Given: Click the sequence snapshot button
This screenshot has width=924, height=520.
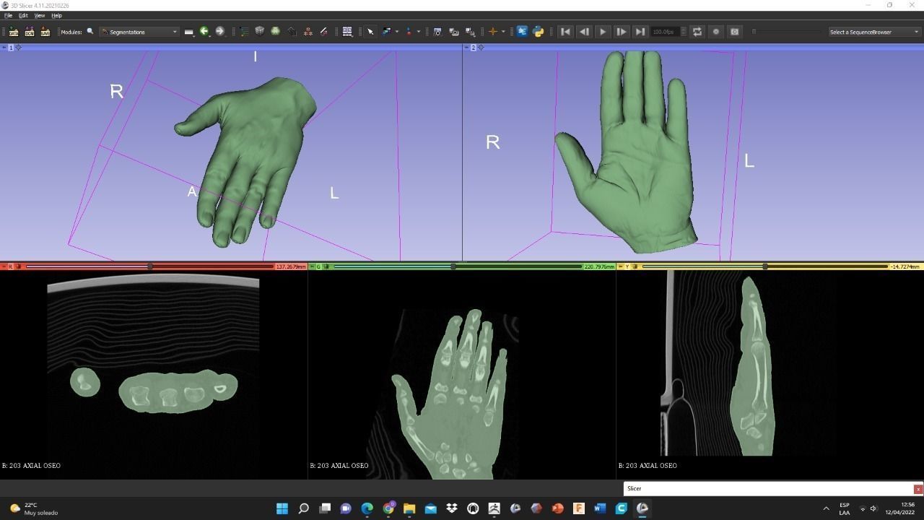Looking at the screenshot, I should click(x=735, y=32).
